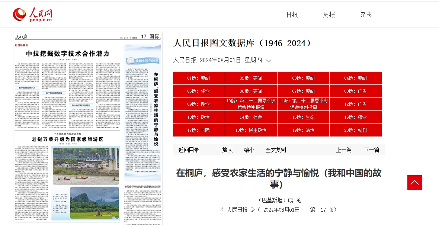
Task: Select page 03版: 要闻
Action: (x=304, y=78)
